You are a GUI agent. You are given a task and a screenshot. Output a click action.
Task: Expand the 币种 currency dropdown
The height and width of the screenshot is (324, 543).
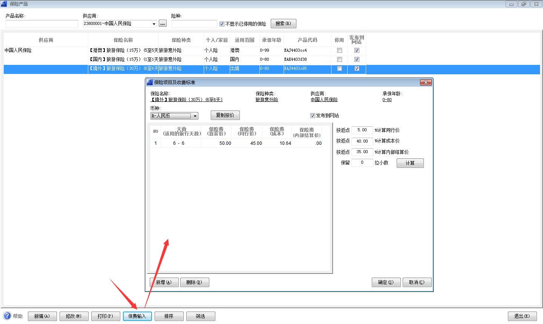point(195,116)
